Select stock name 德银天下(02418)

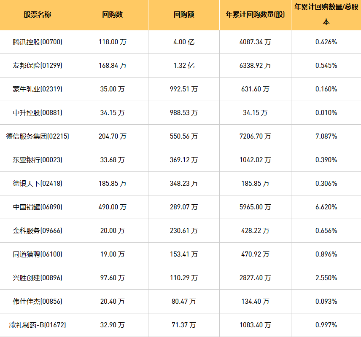coord(38,183)
